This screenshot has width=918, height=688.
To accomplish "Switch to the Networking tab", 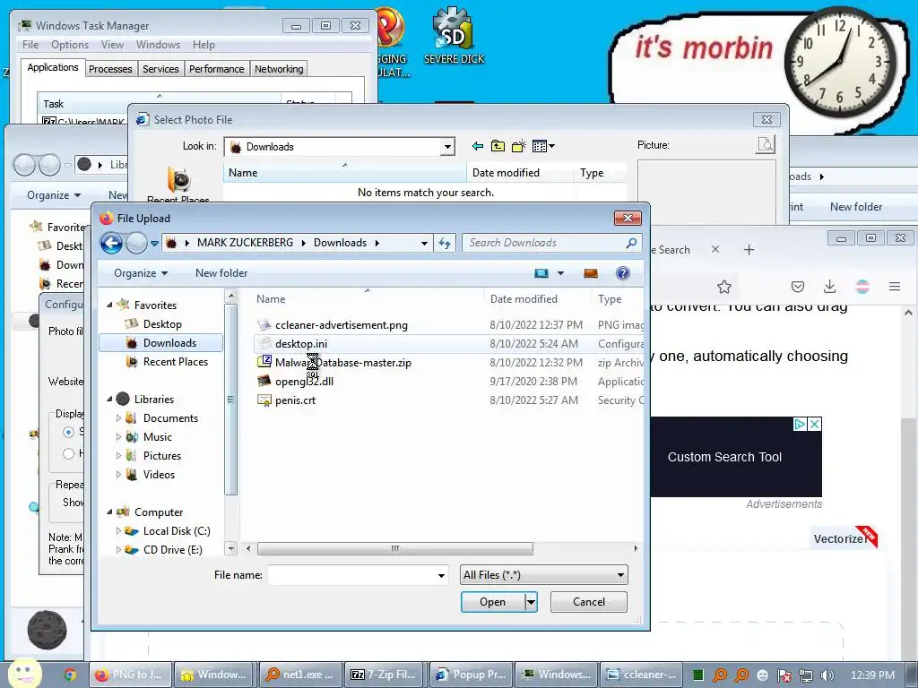I will coord(280,69).
